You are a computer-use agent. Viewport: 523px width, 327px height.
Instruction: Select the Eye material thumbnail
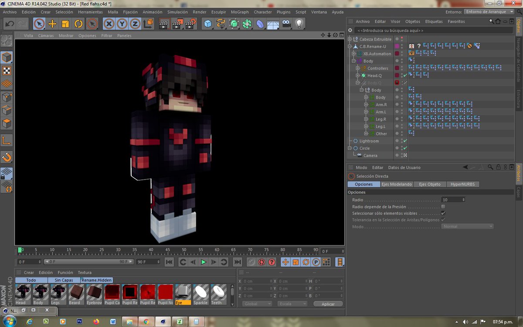point(183,295)
